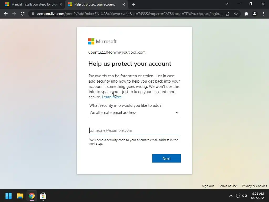
Task: Click the 'Help us protect your account' heading
Action: 130,64
